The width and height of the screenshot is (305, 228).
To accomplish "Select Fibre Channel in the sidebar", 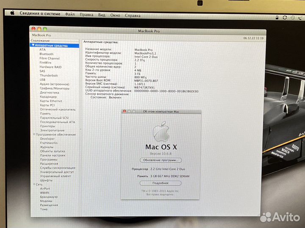I will point(50,58).
